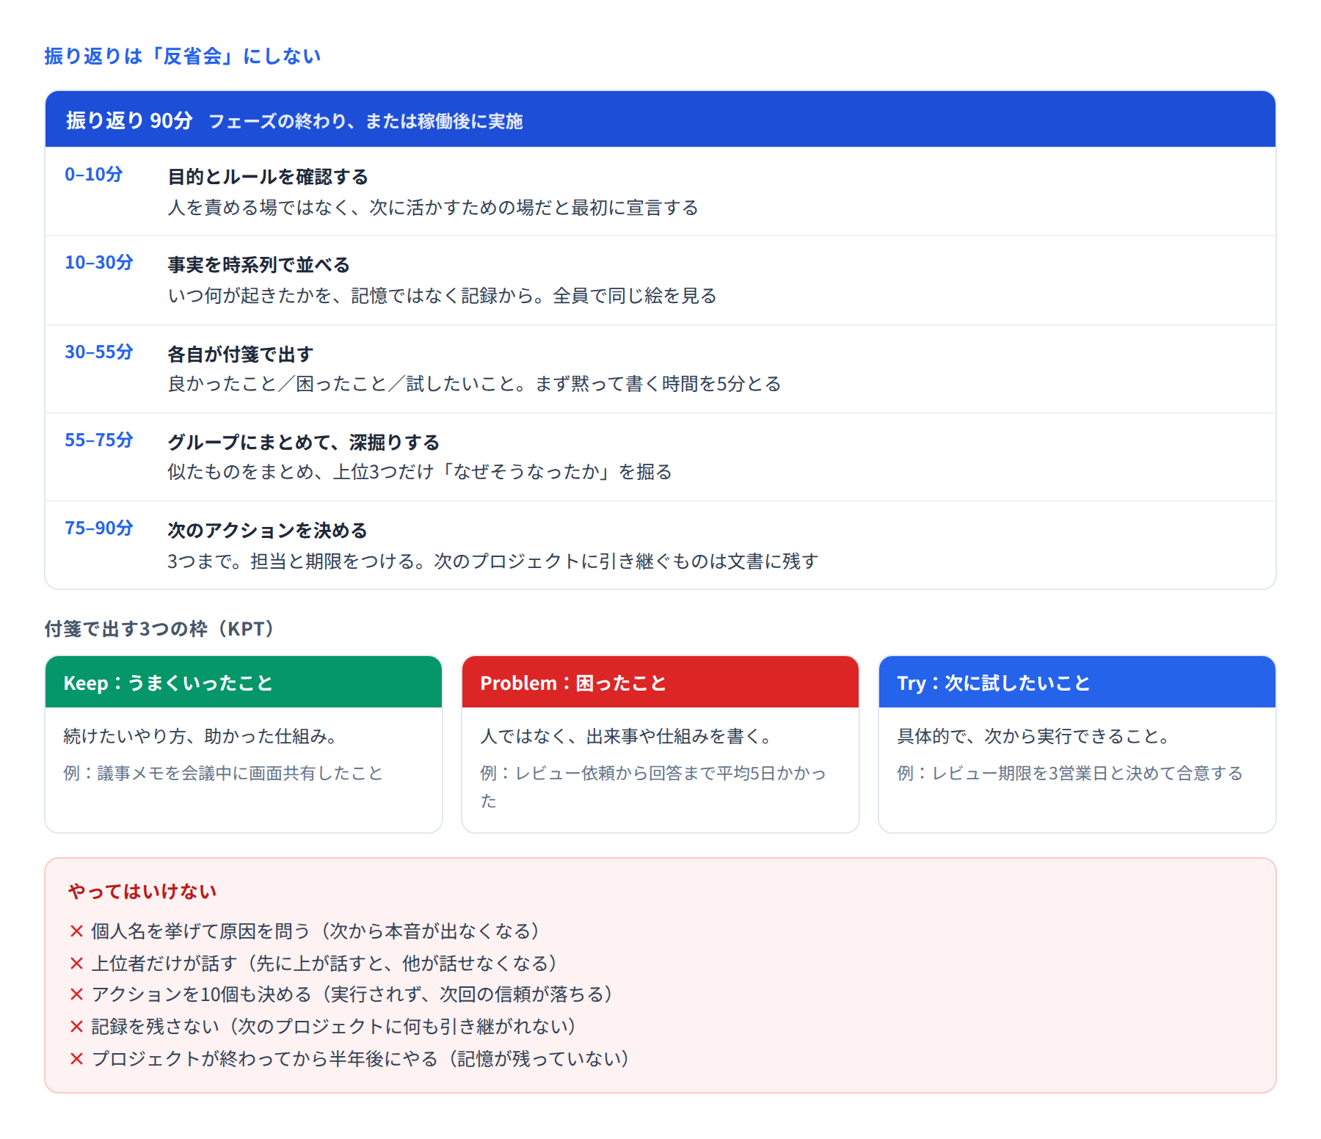
Task: Click the line アクションを10個も決める
Action: 353,994
